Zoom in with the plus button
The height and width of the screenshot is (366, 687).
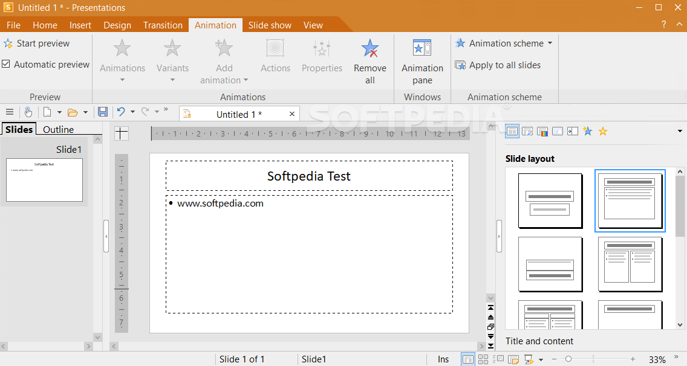click(633, 359)
